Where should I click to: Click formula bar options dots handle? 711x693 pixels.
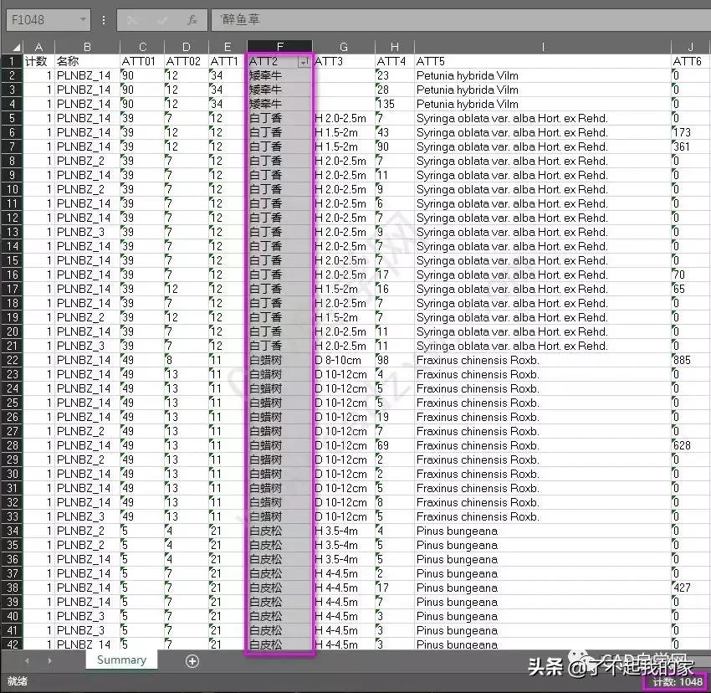(103, 19)
